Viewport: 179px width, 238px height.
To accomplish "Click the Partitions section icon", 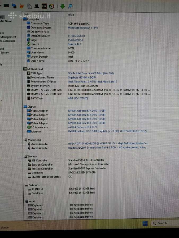I will point(26,185).
